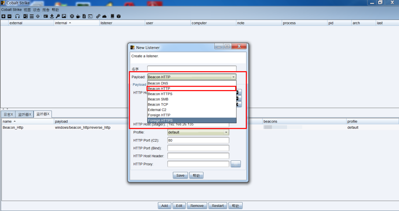Click the Payload combo box showing Beacon HTTP
This screenshot has width=399, height=211.
click(192, 77)
